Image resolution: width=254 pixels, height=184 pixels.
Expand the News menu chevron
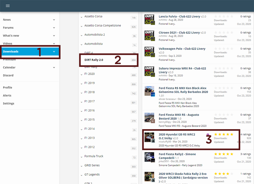[54, 20]
